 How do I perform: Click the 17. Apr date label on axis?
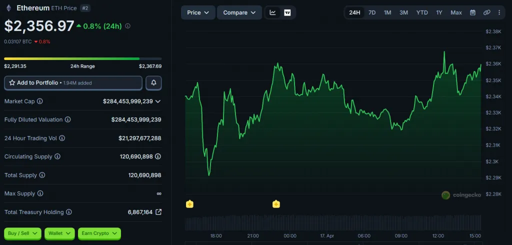coord(327,236)
